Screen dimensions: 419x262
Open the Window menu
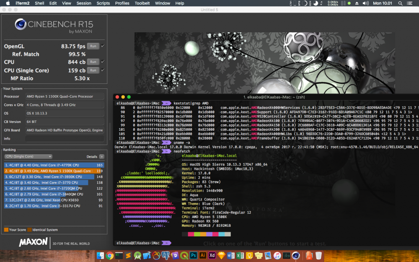pyautogui.click(x=163, y=3)
